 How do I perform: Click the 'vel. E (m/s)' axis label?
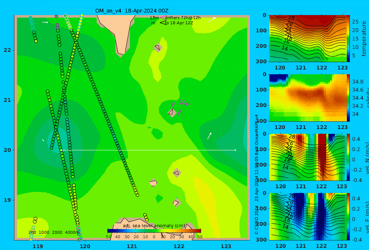[x=367, y=217]
